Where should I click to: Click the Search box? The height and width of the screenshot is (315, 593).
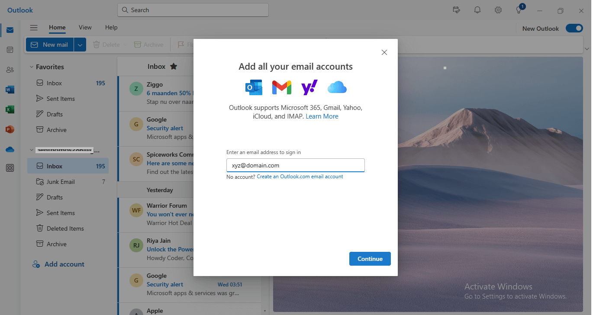point(193,10)
